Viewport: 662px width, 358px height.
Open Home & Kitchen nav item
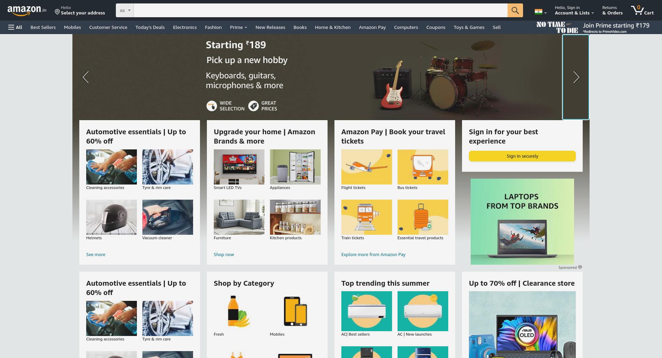point(333,27)
